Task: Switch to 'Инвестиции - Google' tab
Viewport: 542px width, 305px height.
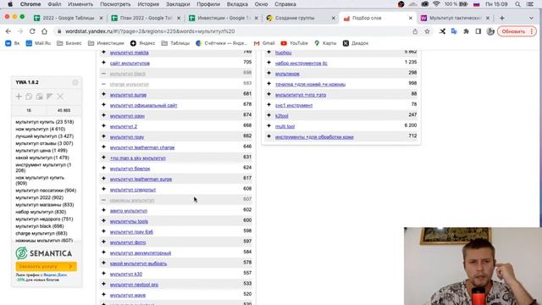Action: pos(223,18)
